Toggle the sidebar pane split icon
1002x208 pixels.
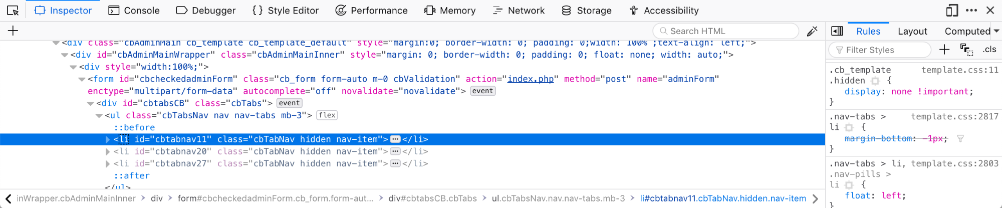point(837,31)
